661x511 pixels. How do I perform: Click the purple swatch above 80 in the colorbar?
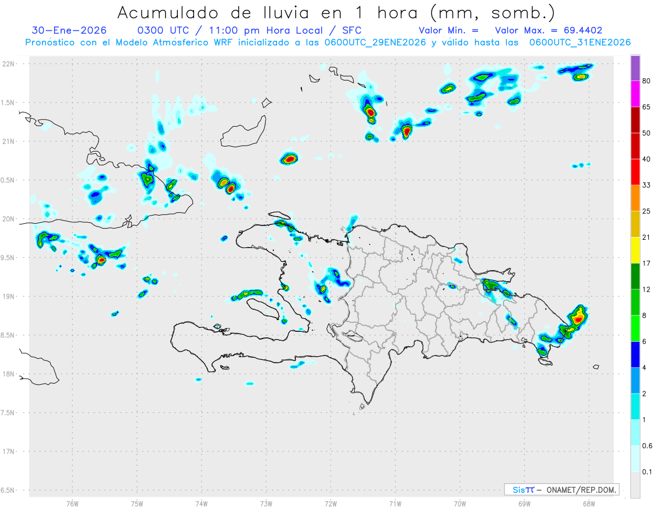pyautogui.click(x=635, y=68)
